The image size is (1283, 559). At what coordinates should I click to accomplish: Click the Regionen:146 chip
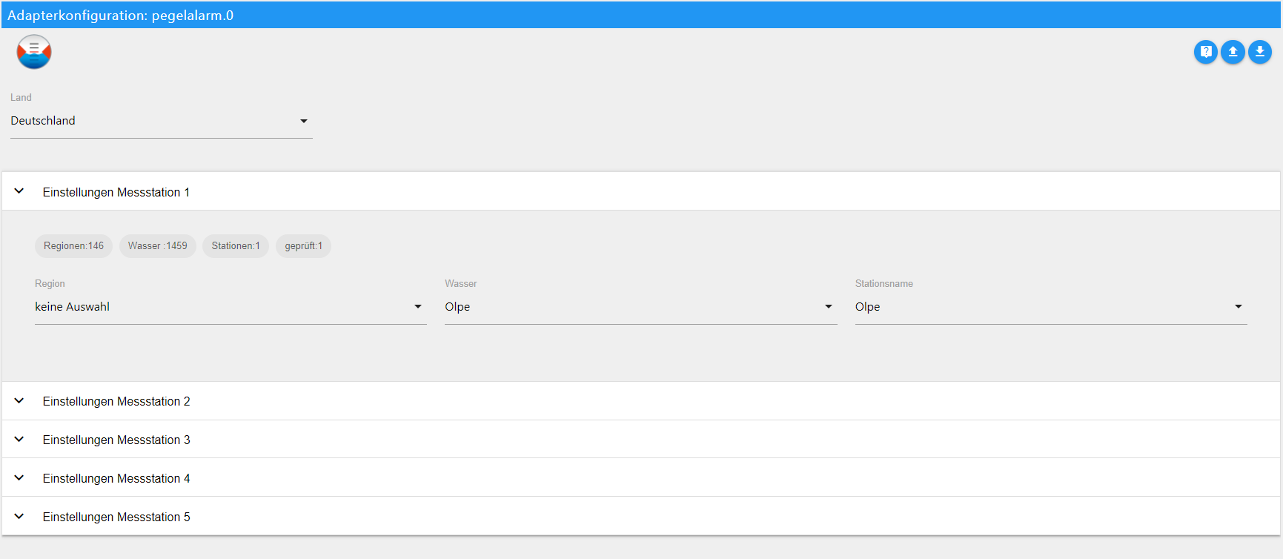click(x=73, y=246)
